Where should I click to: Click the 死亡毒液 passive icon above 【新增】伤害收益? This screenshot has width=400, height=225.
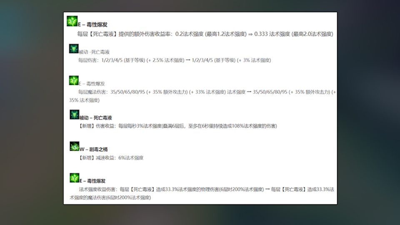click(x=75, y=115)
